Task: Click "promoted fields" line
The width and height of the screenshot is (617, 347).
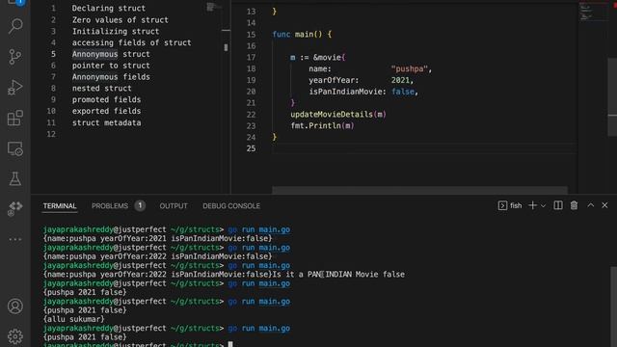Action: click(106, 99)
